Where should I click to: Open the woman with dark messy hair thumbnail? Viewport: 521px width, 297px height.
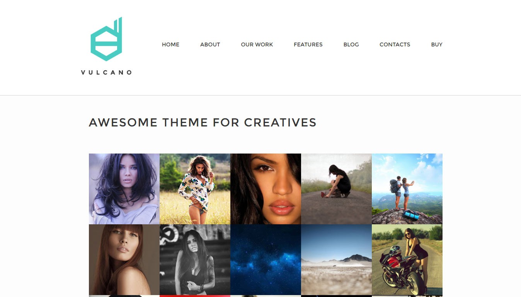tap(124, 189)
